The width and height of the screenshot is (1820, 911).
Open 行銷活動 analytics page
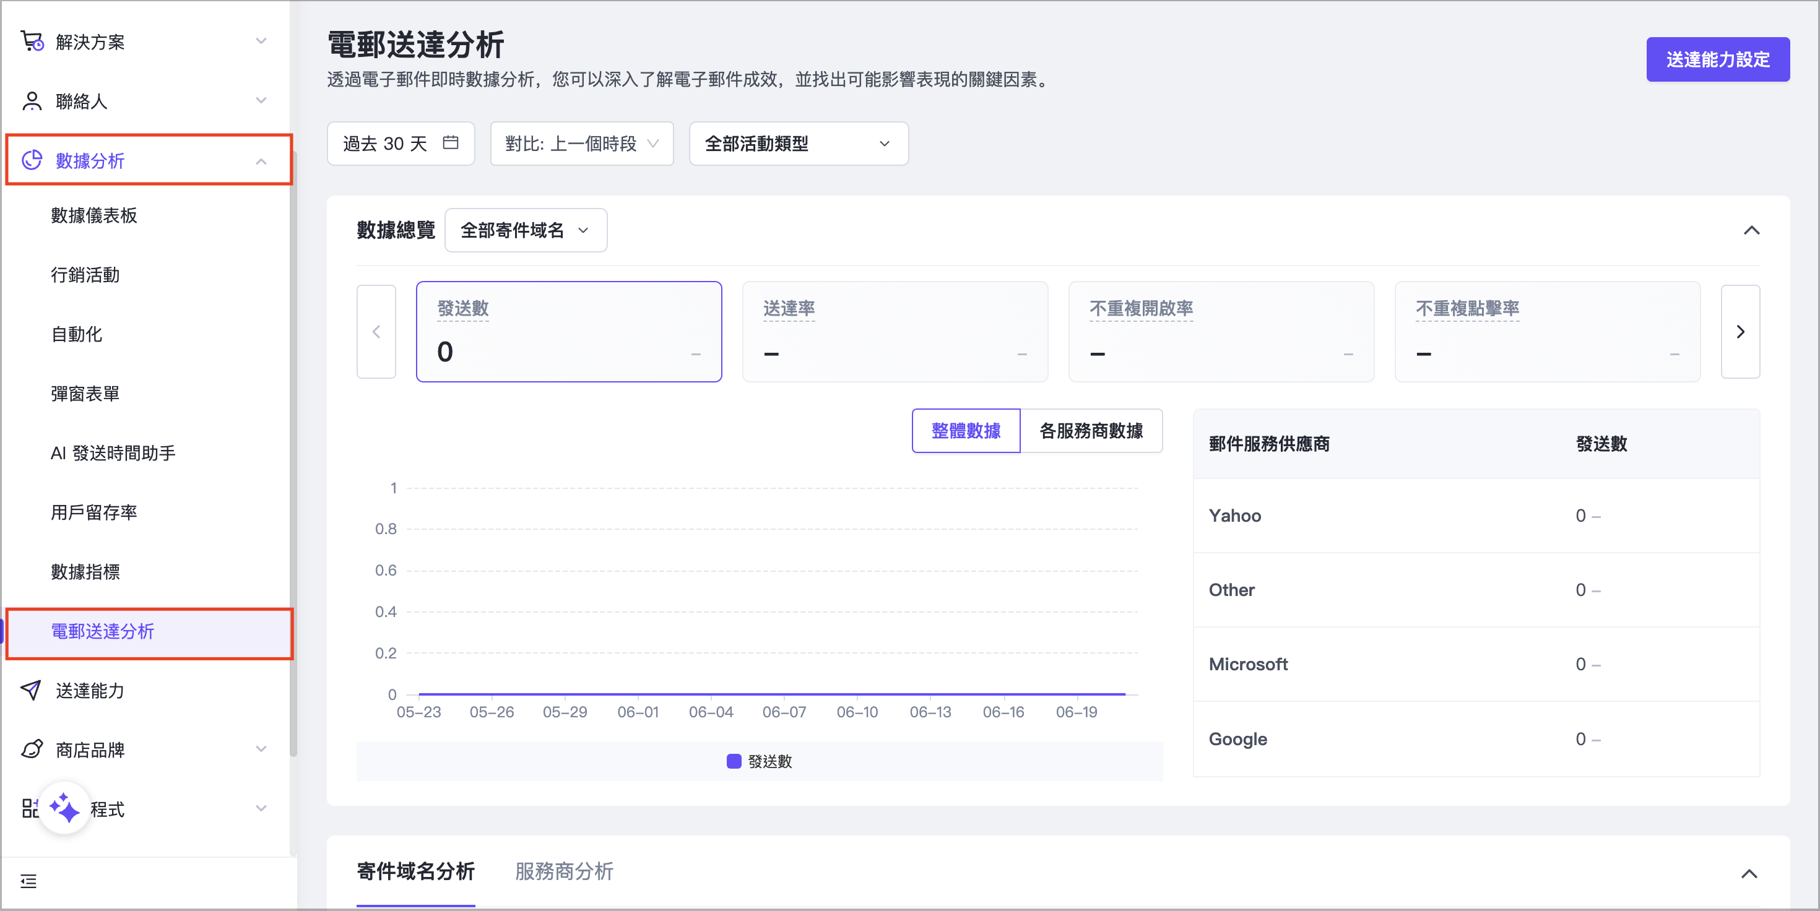(85, 275)
